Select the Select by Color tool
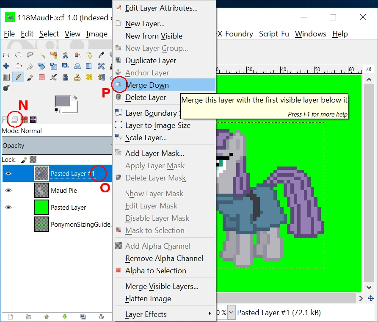The image size is (378, 322). 54,55
